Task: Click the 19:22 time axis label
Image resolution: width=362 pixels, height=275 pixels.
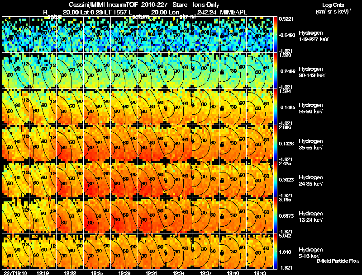Action: 70,273
